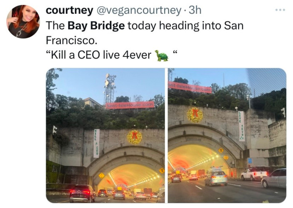Select the bold Bay Bridge text
The image size is (293, 208).
(x=96, y=25)
